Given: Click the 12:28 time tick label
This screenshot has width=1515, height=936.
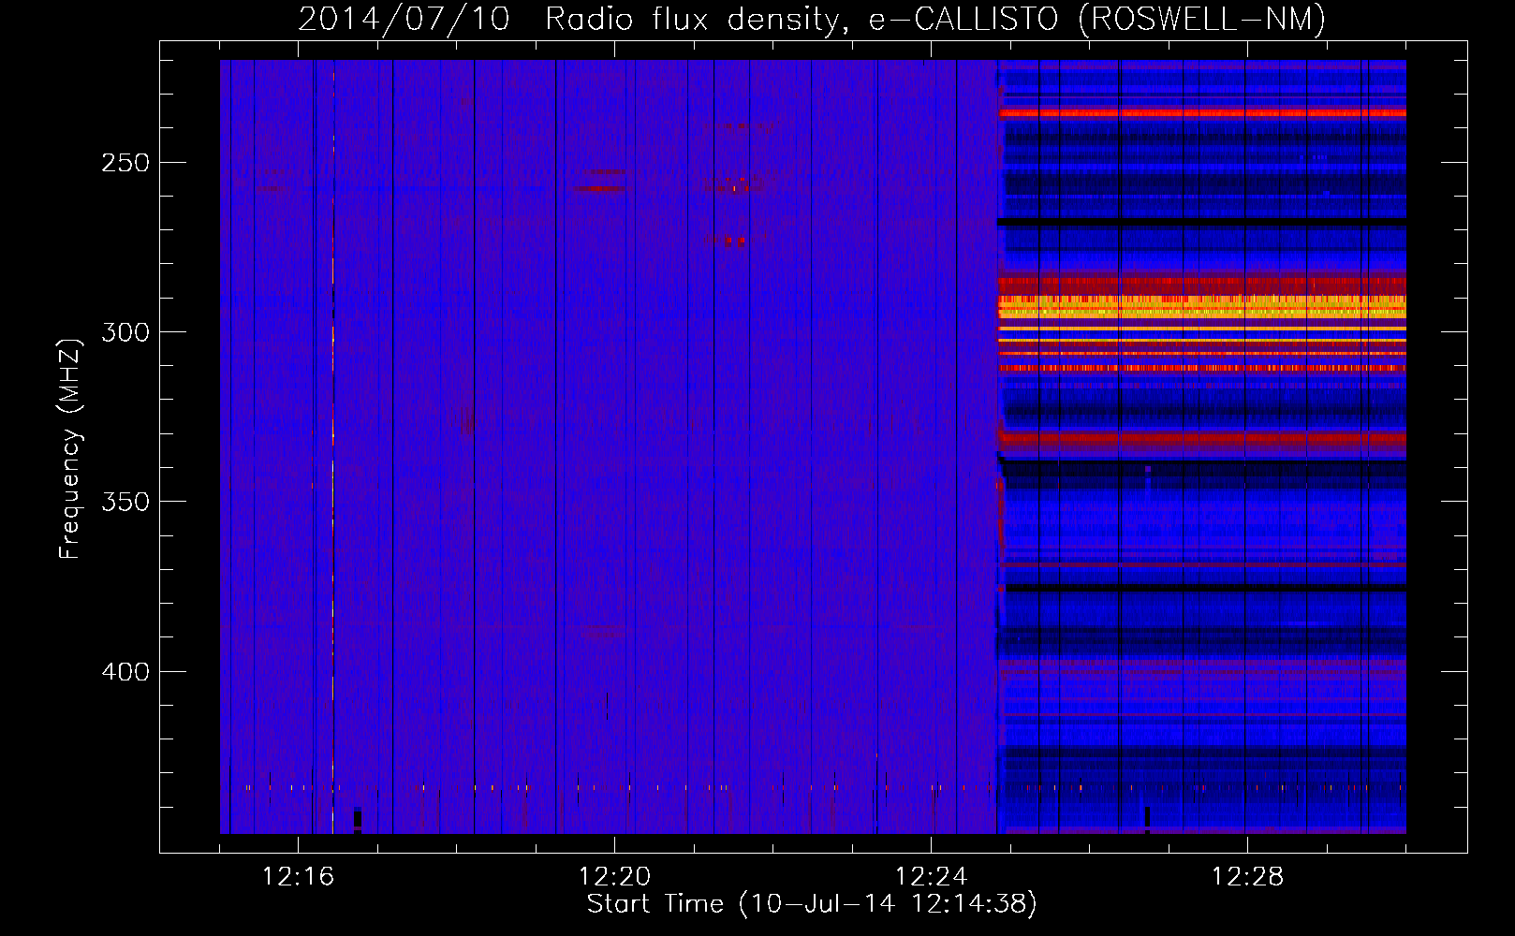Looking at the screenshot, I should pos(1247,877).
